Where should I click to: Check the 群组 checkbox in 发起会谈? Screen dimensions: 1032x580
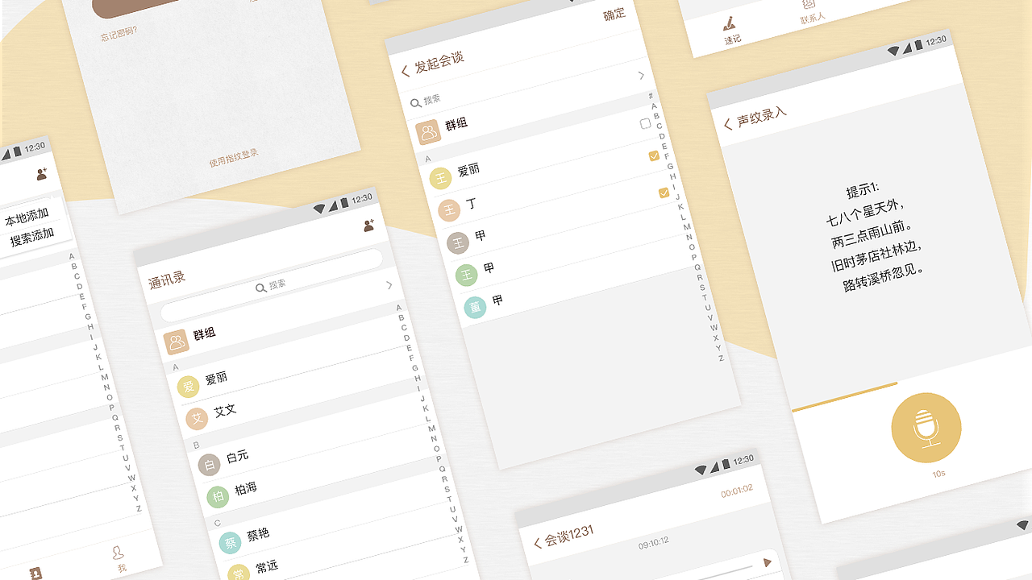click(x=645, y=123)
